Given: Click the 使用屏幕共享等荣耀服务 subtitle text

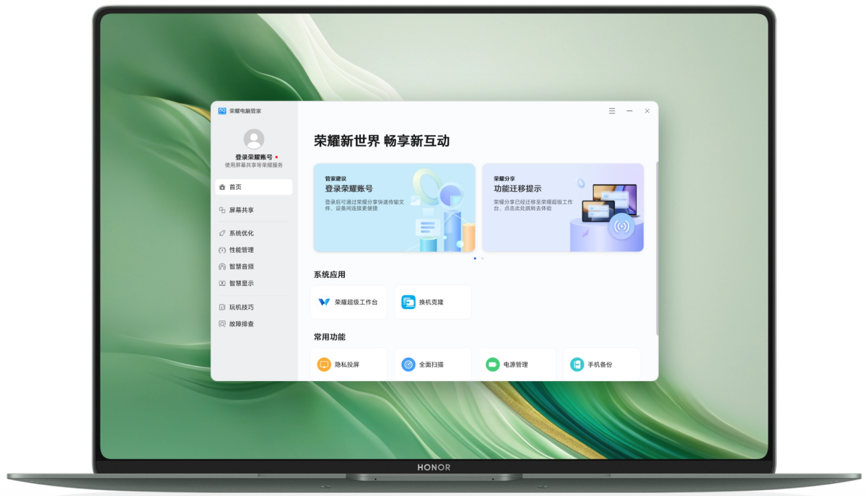Looking at the screenshot, I should point(253,165).
